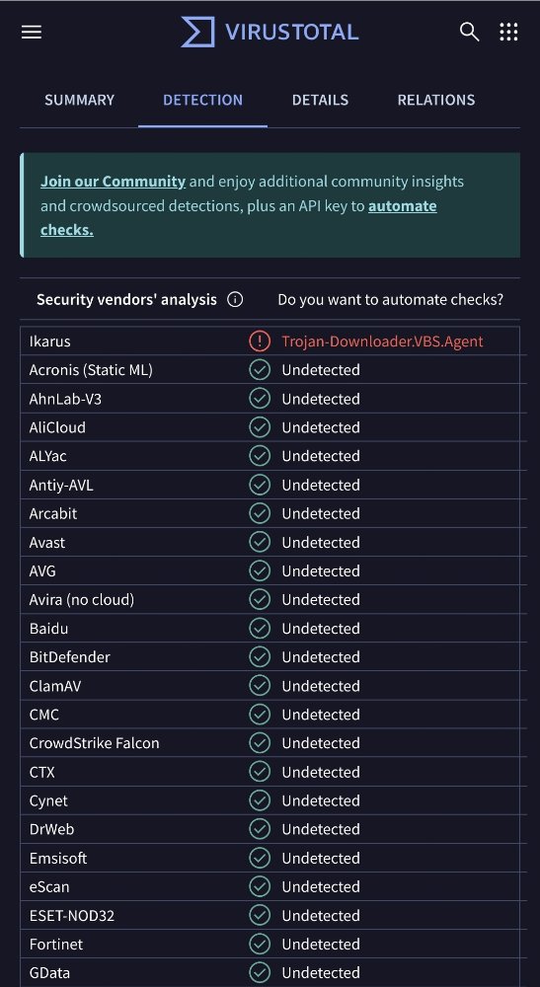Switch to the Summary tab
Image resolution: width=540 pixels, height=987 pixels.
point(79,100)
